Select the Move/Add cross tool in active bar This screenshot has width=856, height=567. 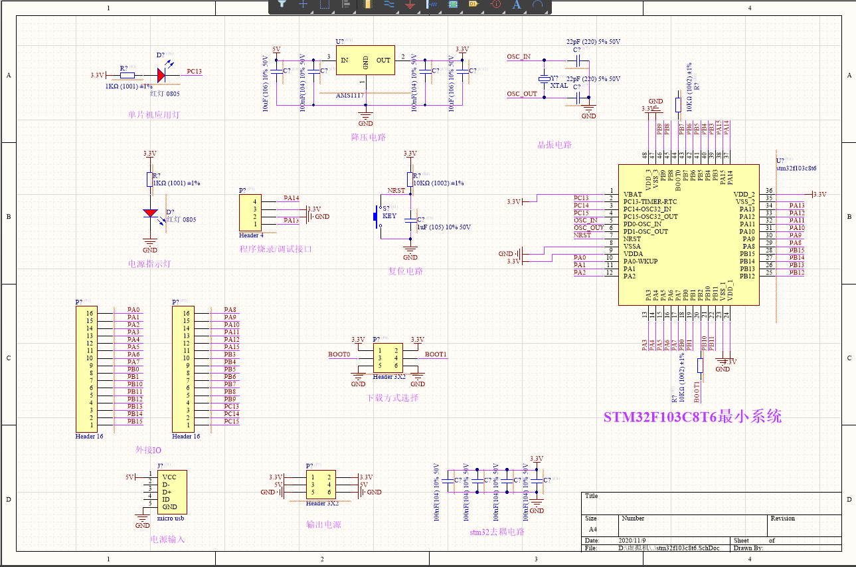(x=303, y=5)
